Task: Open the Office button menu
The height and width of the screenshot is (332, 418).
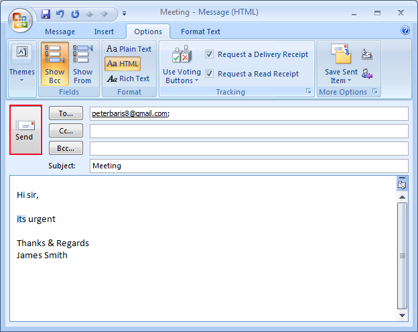Action: click(20, 21)
